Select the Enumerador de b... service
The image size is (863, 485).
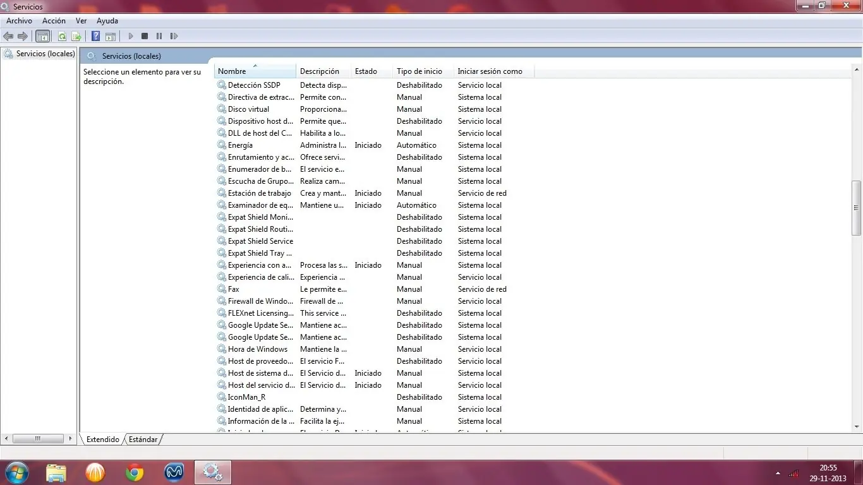coord(260,169)
